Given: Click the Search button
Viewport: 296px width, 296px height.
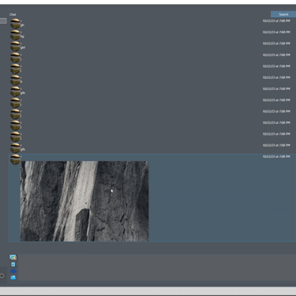Looking at the screenshot, I should click(283, 14).
